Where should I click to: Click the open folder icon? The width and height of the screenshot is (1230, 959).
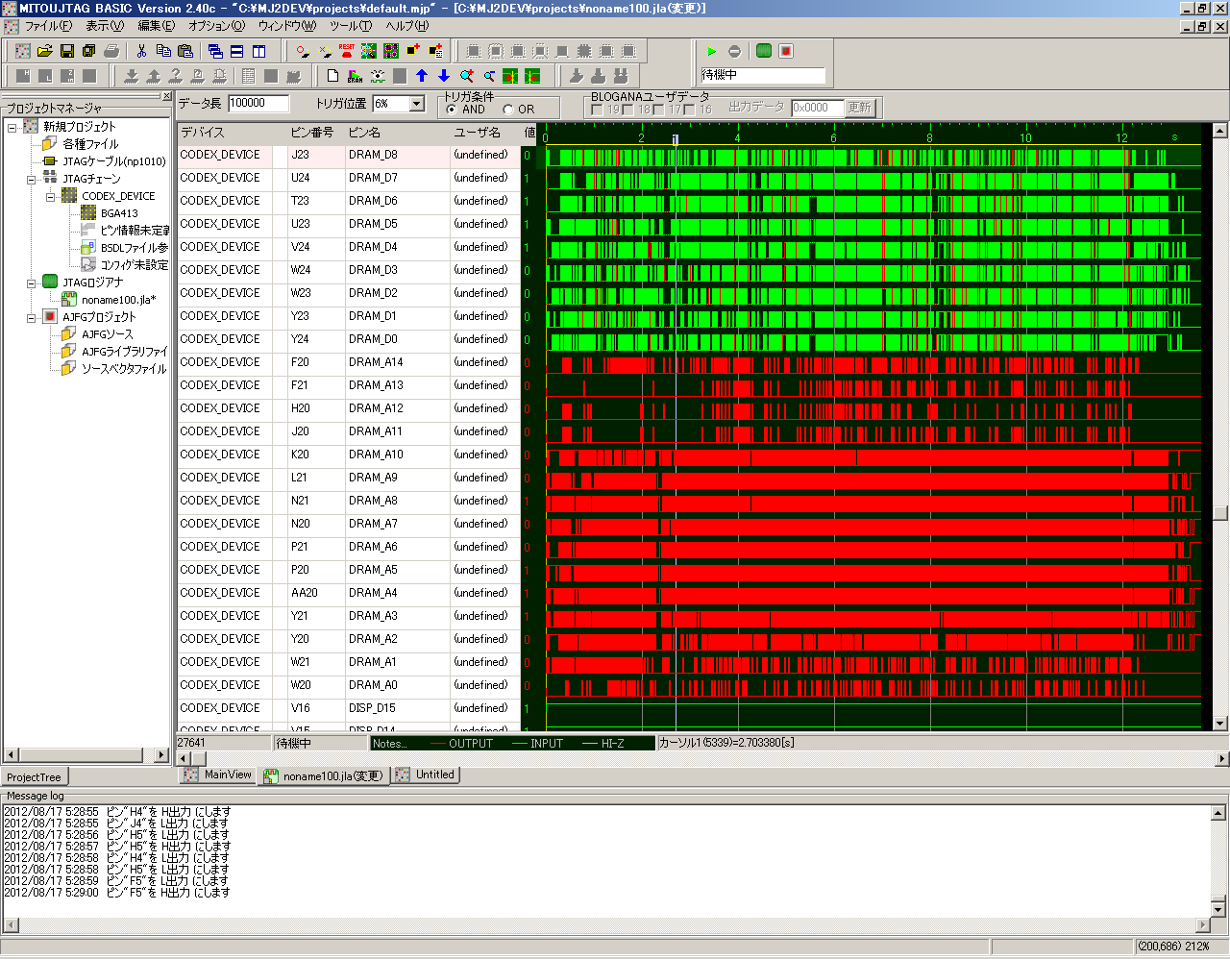point(44,51)
